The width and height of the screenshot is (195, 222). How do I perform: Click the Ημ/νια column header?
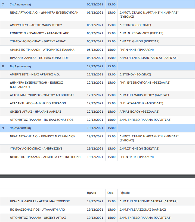(x=92, y=193)
